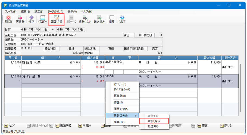Image resolution: width=247 pixels, height=135 pixels.
Task: Expand the 集計区分(I) submenu
Action: pos(122,116)
